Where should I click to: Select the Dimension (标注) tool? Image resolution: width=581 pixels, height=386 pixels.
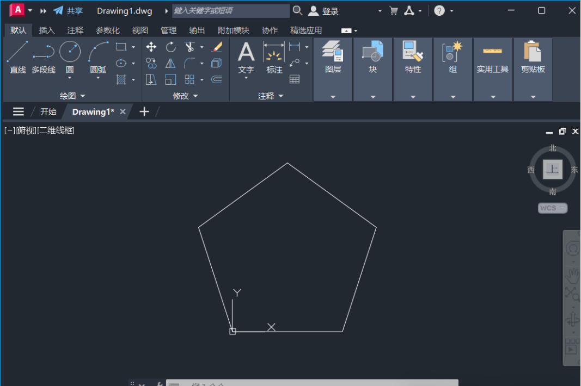click(274, 58)
